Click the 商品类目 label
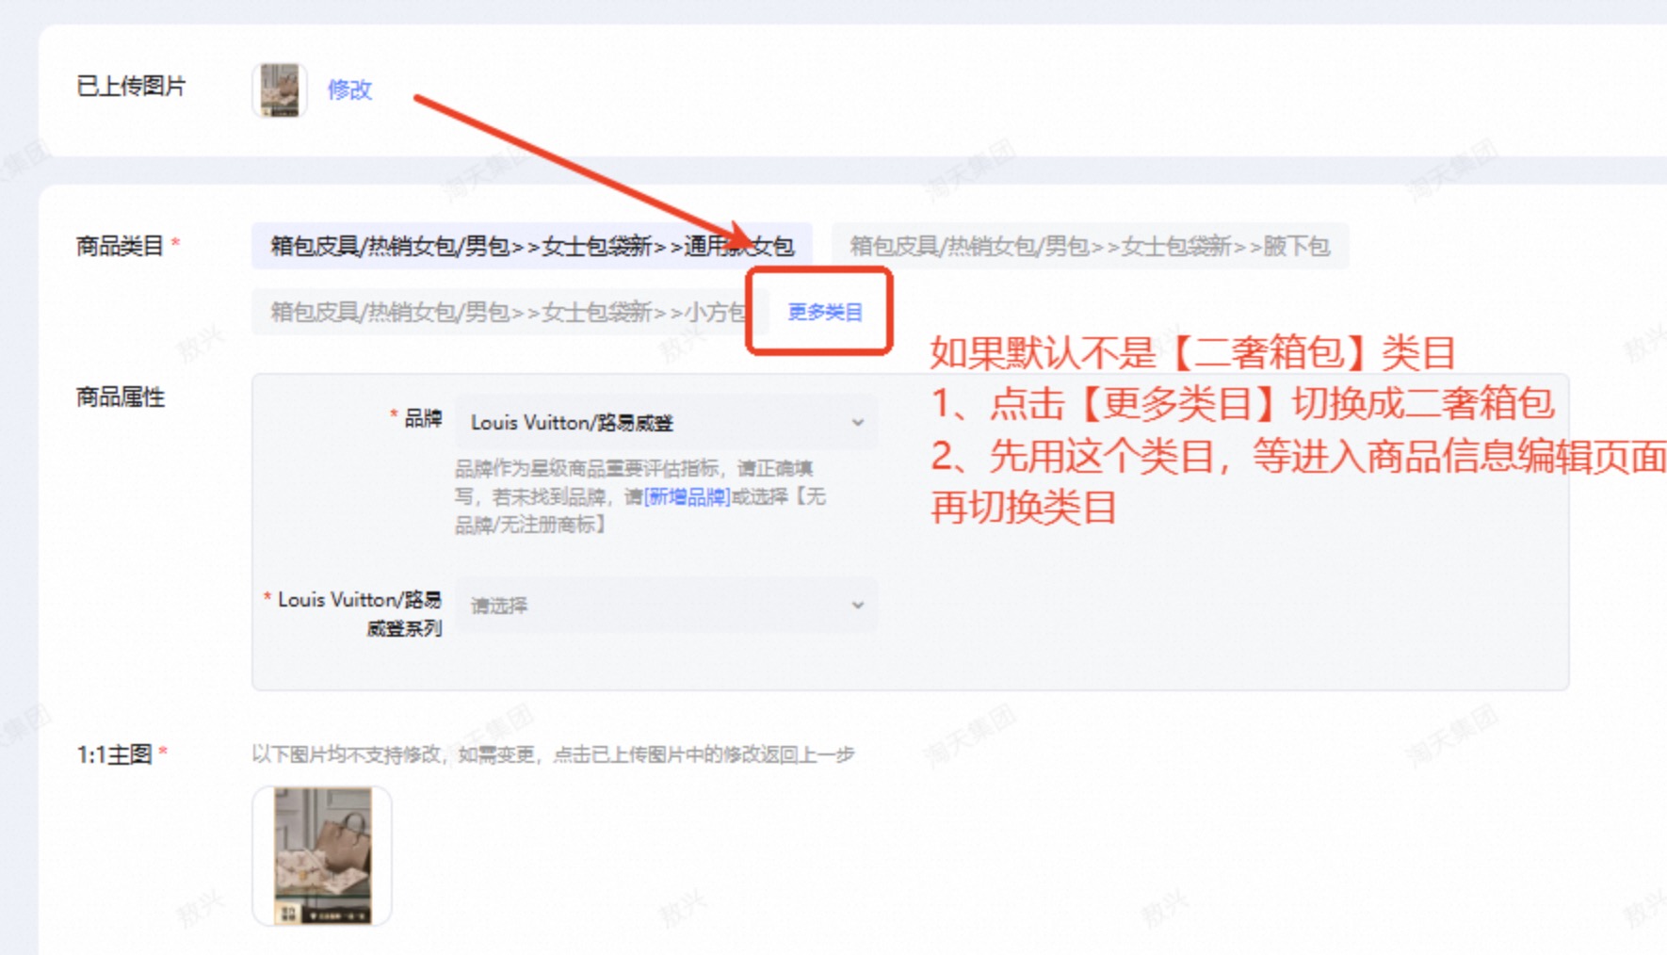 click(120, 247)
